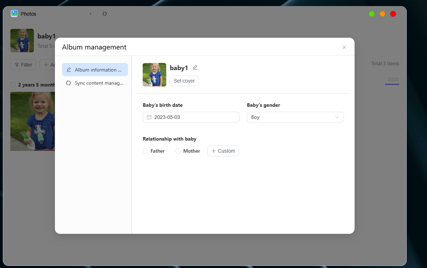This screenshot has width=427, height=268.
Task: Jump to 2025 on the timeline
Action: point(393,79)
